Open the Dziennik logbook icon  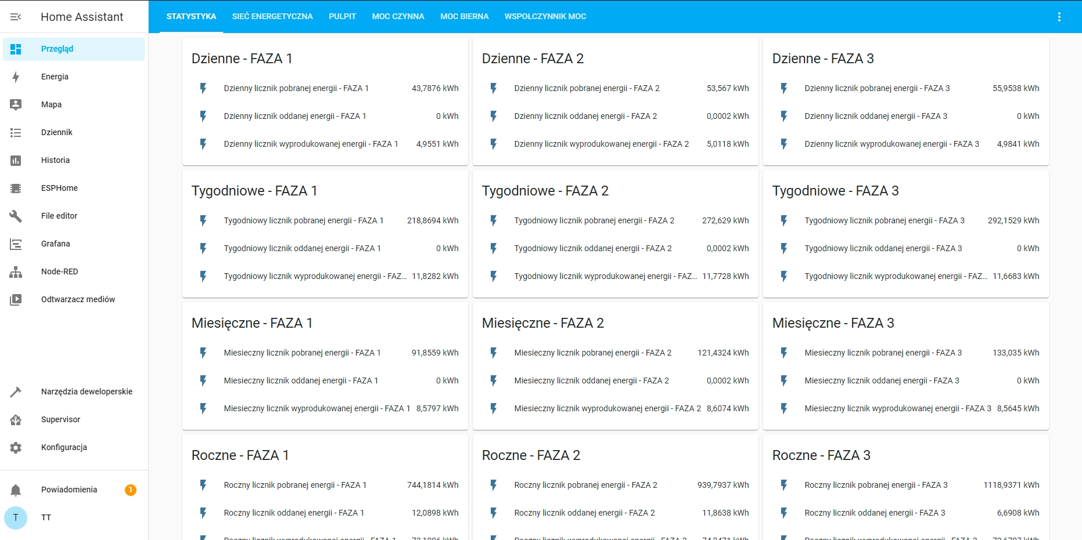pos(16,133)
